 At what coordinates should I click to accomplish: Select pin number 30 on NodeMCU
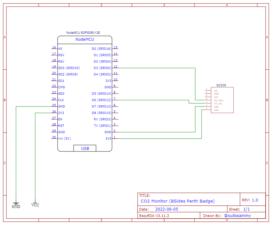[54, 137]
